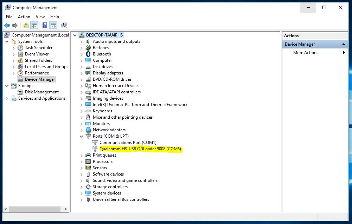352x224 pixels.
Task: Open the View menu
Action: point(40,17)
